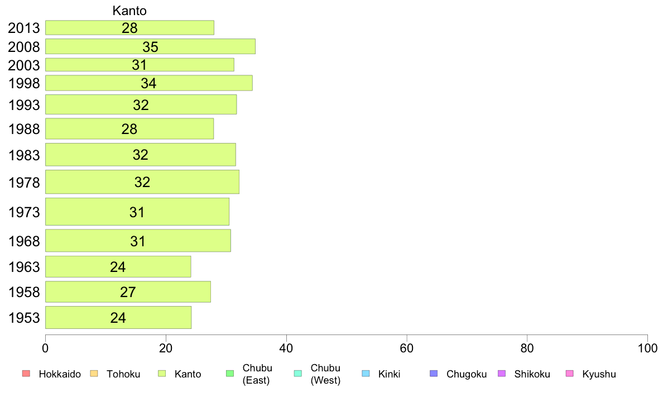Click the Hokkaido legend color swatch
Image resolution: width=663 pixels, height=411 pixels.
coord(25,374)
